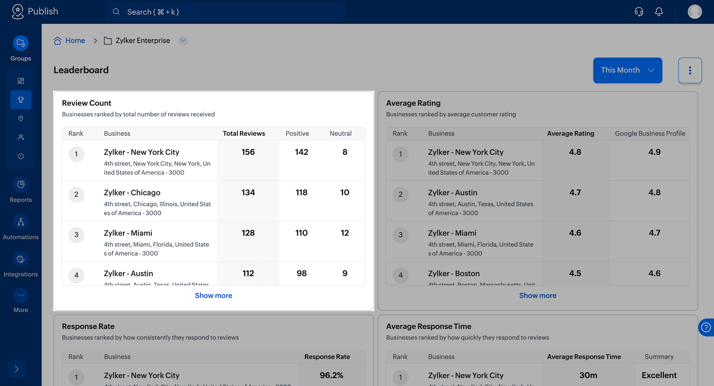
Task: Open the hexagon alert icon in sidebar
Action: (21, 156)
